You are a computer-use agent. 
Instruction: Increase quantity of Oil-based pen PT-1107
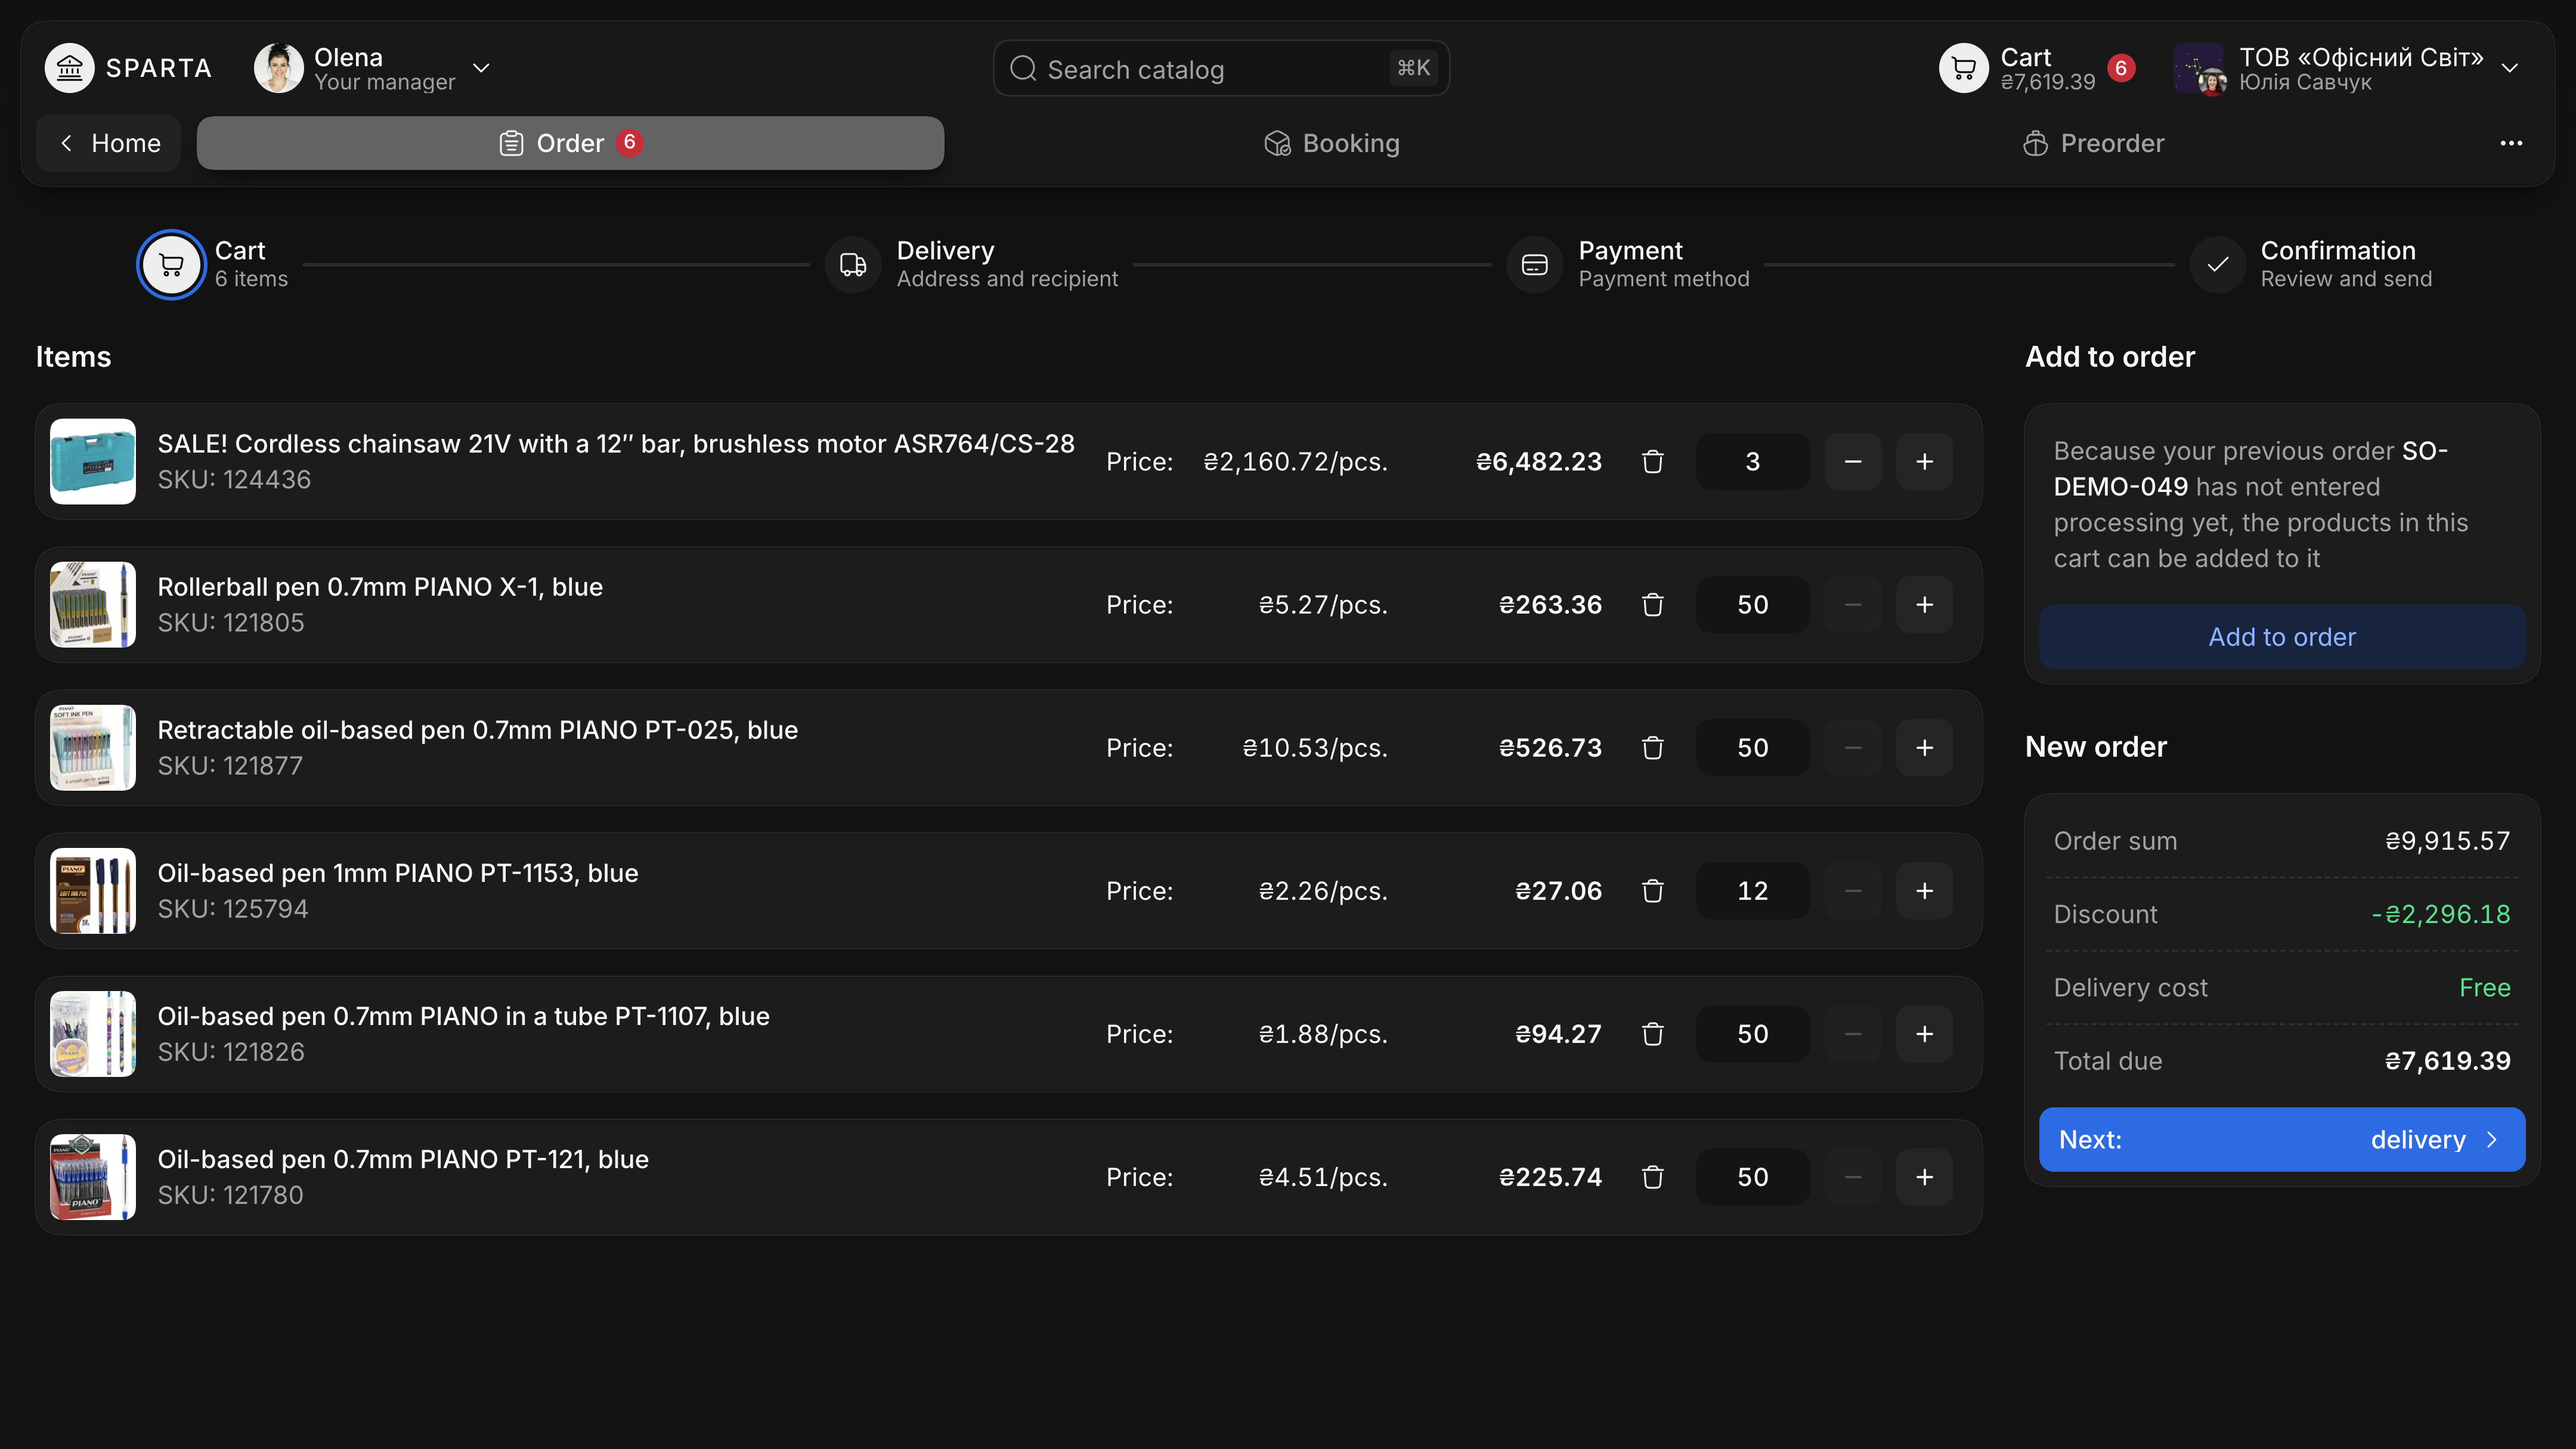[x=1924, y=1034]
